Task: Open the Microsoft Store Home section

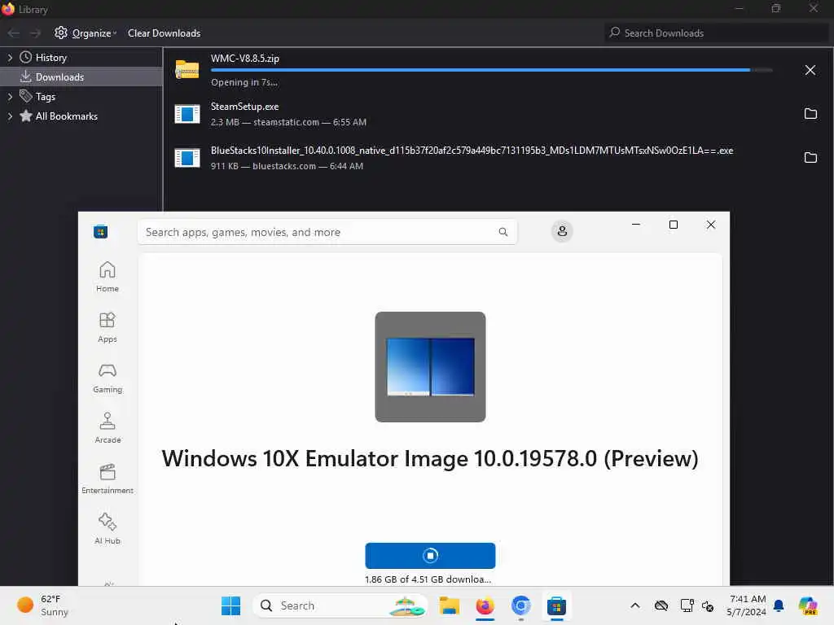Action: (x=108, y=277)
